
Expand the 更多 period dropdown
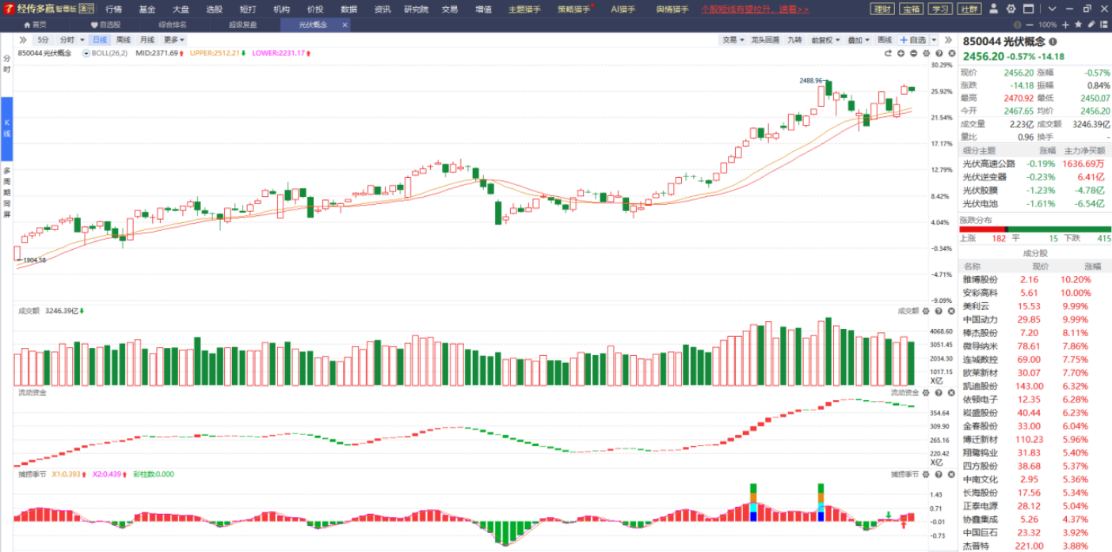[174, 40]
